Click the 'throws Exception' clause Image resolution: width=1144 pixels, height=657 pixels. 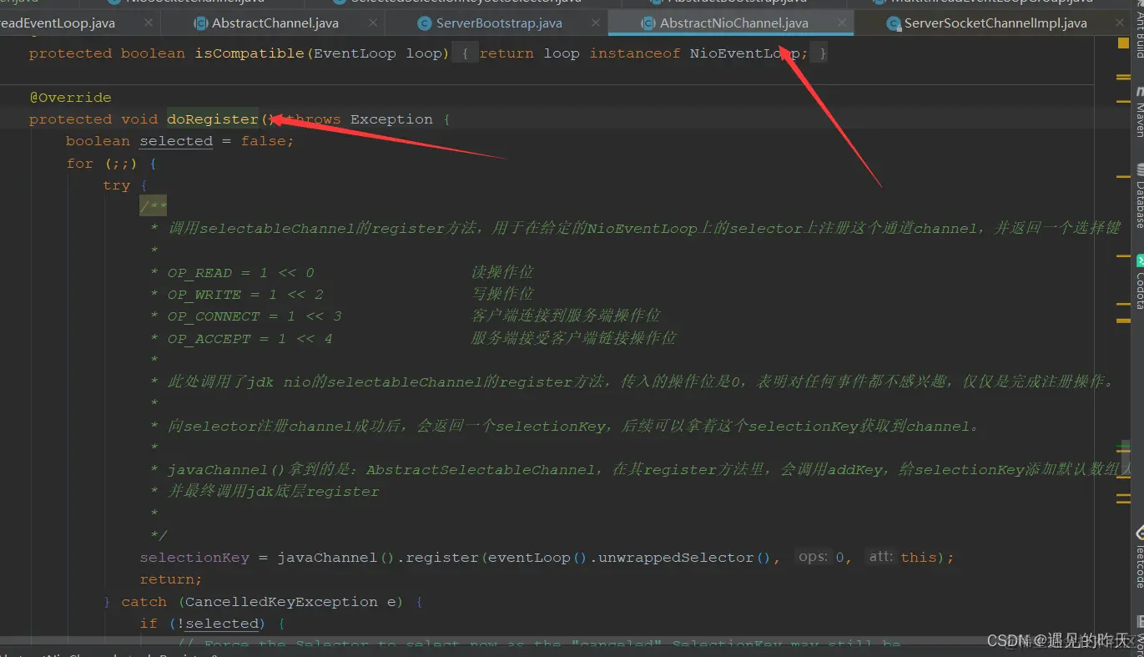(x=359, y=119)
